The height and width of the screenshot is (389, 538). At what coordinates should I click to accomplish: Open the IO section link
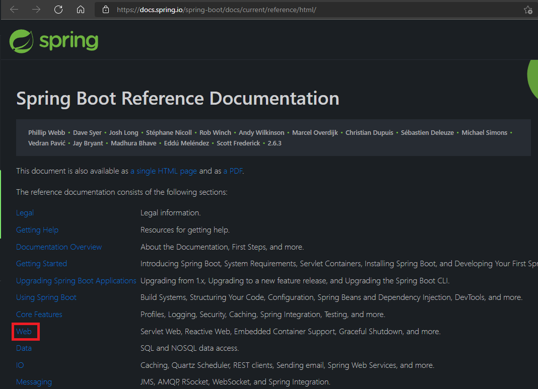(20, 365)
